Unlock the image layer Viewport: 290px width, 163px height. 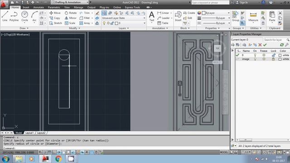pos(273,59)
